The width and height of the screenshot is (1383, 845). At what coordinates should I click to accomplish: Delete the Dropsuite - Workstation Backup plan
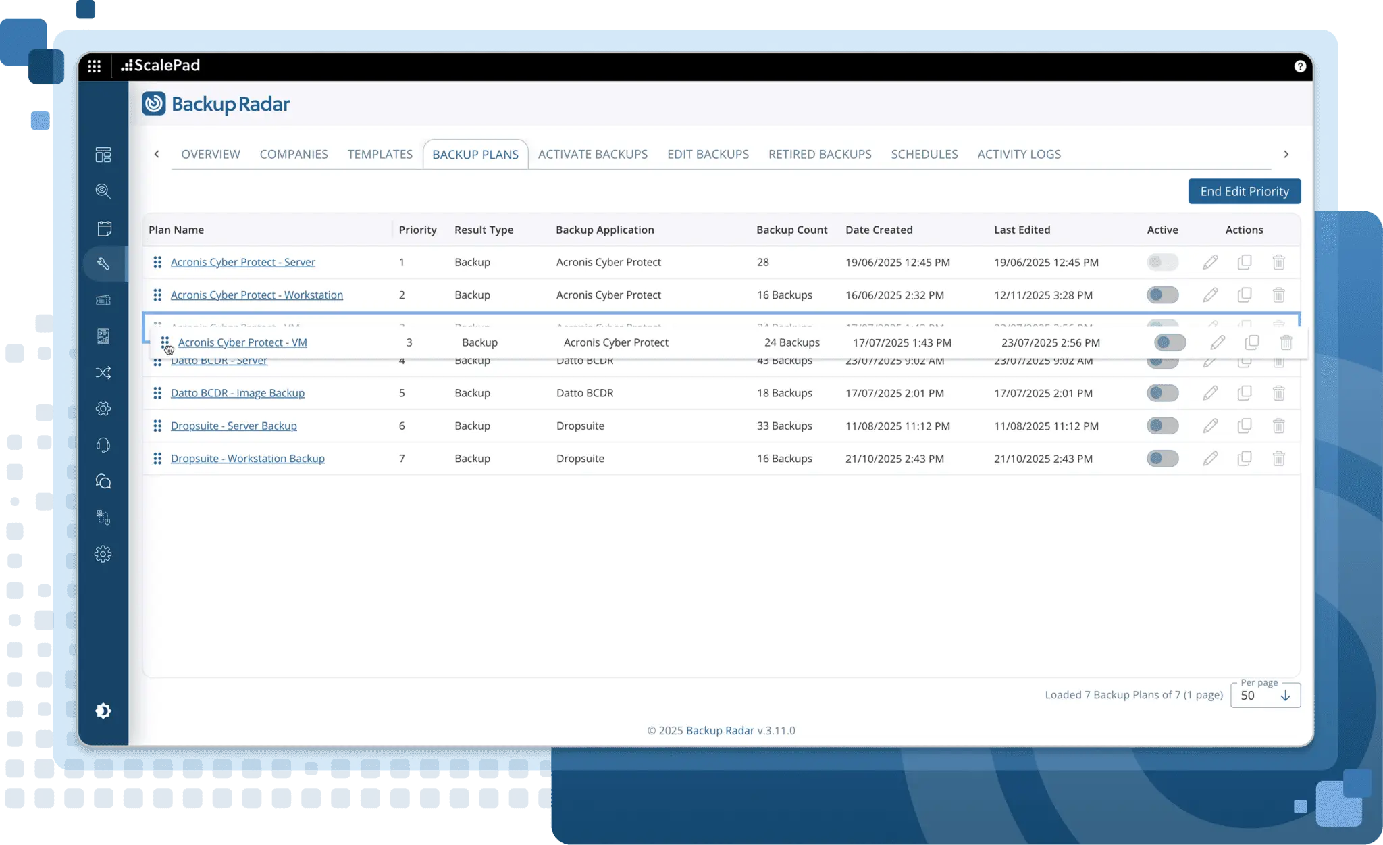(x=1279, y=459)
